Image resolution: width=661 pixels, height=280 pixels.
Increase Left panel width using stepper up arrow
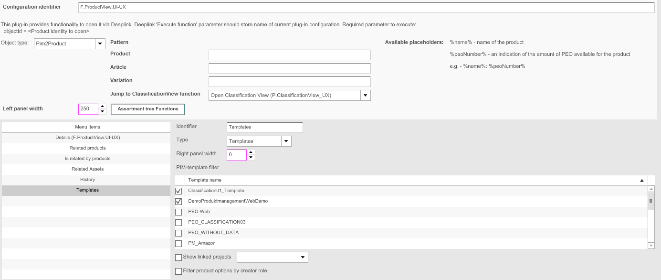(102, 107)
